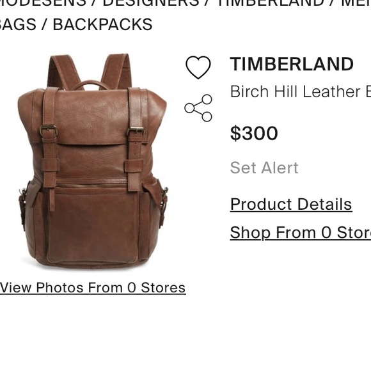The image size is (371, 371).
Task: Click the bold TIMBERLAND brand heading
Action: tap(292, 64)
